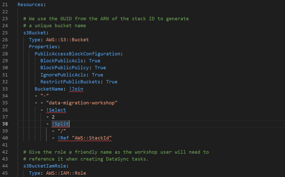The height and width of the screenshot is (177, 285).
Task: Click the Properties key on line 27
Action: [x=43, y=47]
